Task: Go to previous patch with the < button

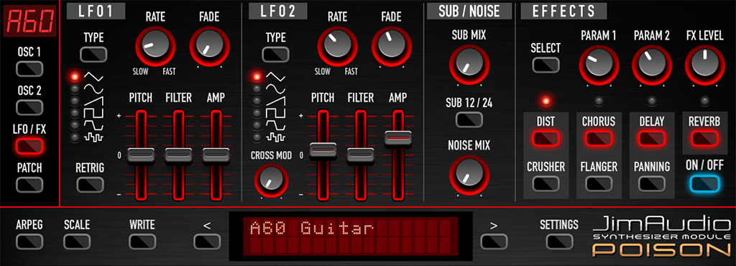Action: click(x=208, y=241)
